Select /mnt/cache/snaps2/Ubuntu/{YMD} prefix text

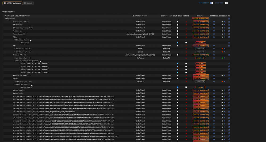140,55
